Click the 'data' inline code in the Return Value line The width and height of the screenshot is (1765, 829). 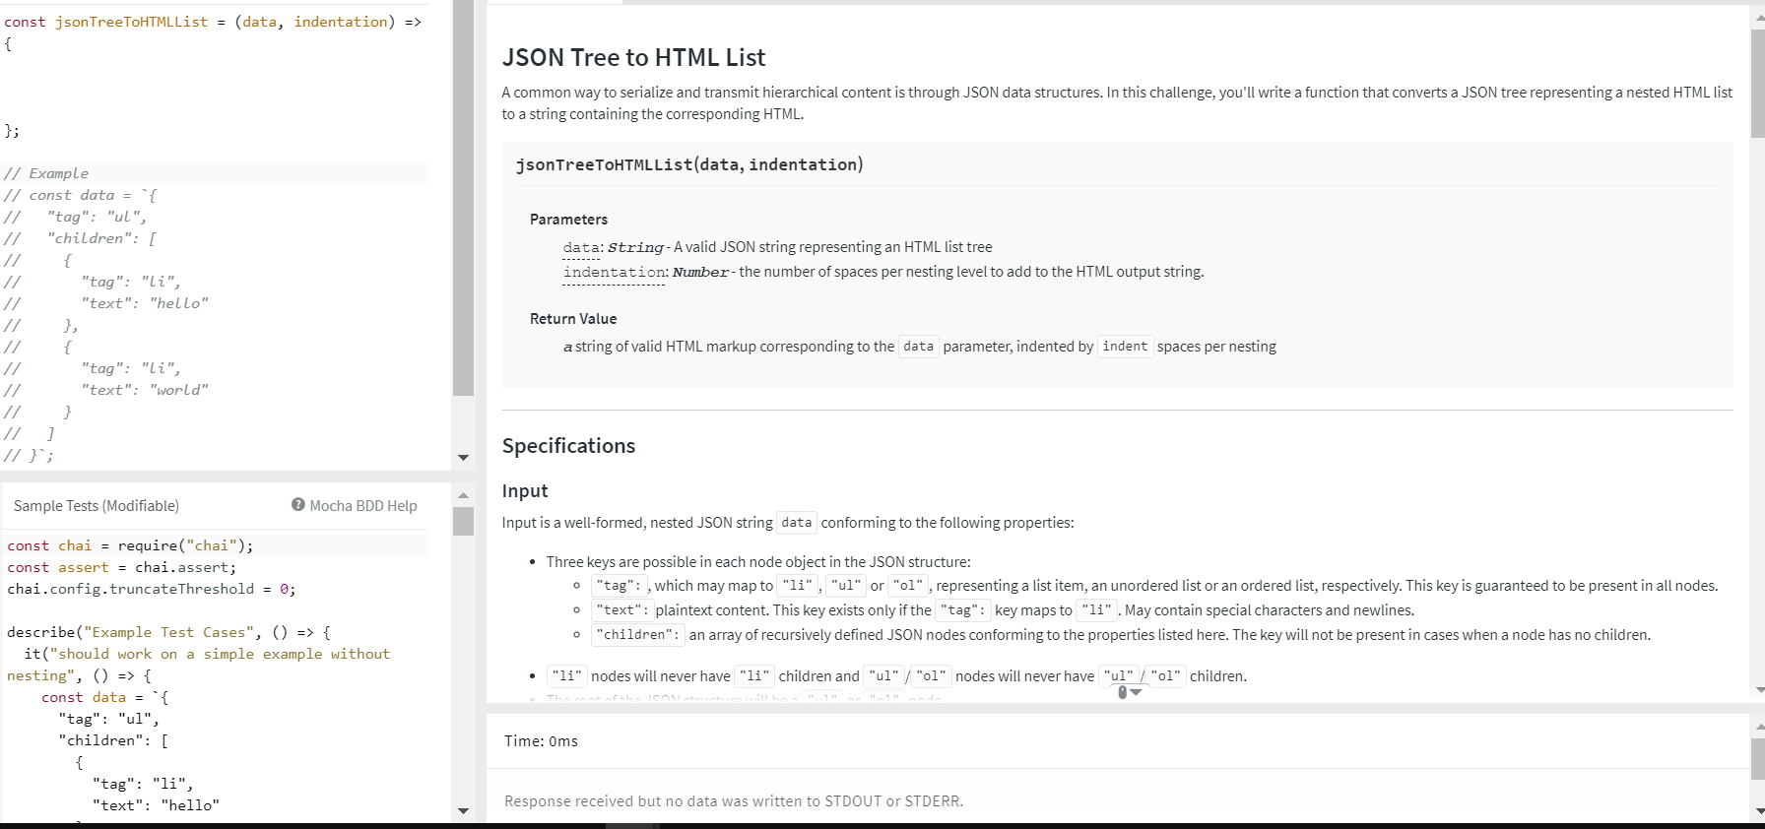tap(918, 347)
